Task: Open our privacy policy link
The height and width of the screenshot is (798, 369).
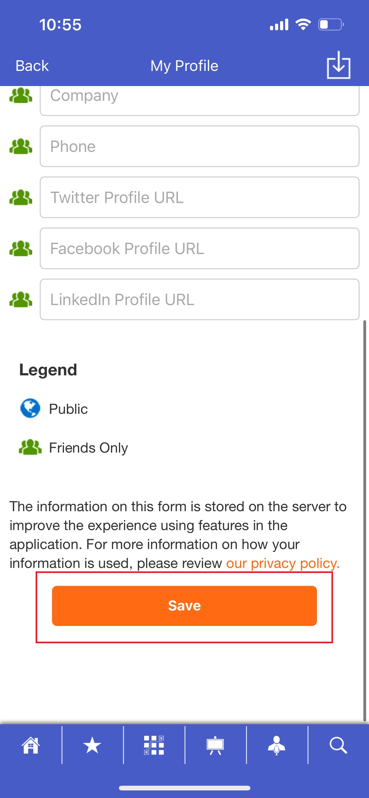Action: click(283, 563)
